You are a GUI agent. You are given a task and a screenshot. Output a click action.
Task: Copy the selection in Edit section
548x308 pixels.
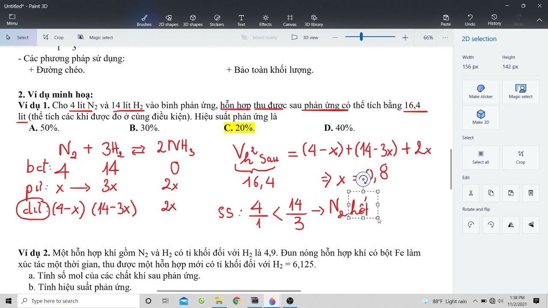click(491, 193)
